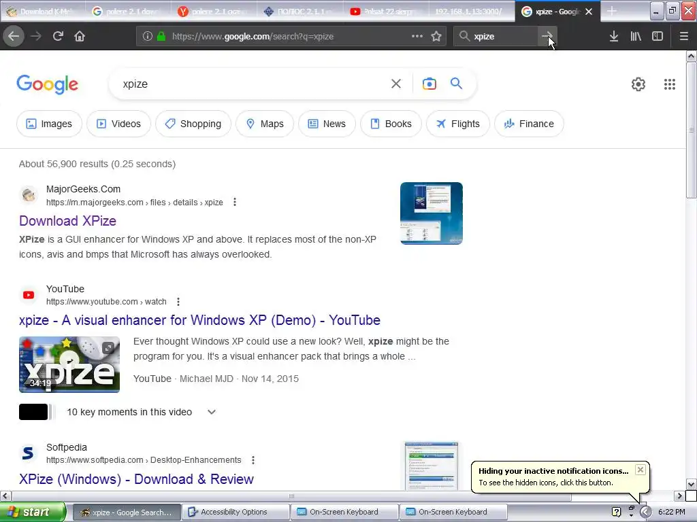
Task: Open the Download XPize link
Action: tap(67, 221)
